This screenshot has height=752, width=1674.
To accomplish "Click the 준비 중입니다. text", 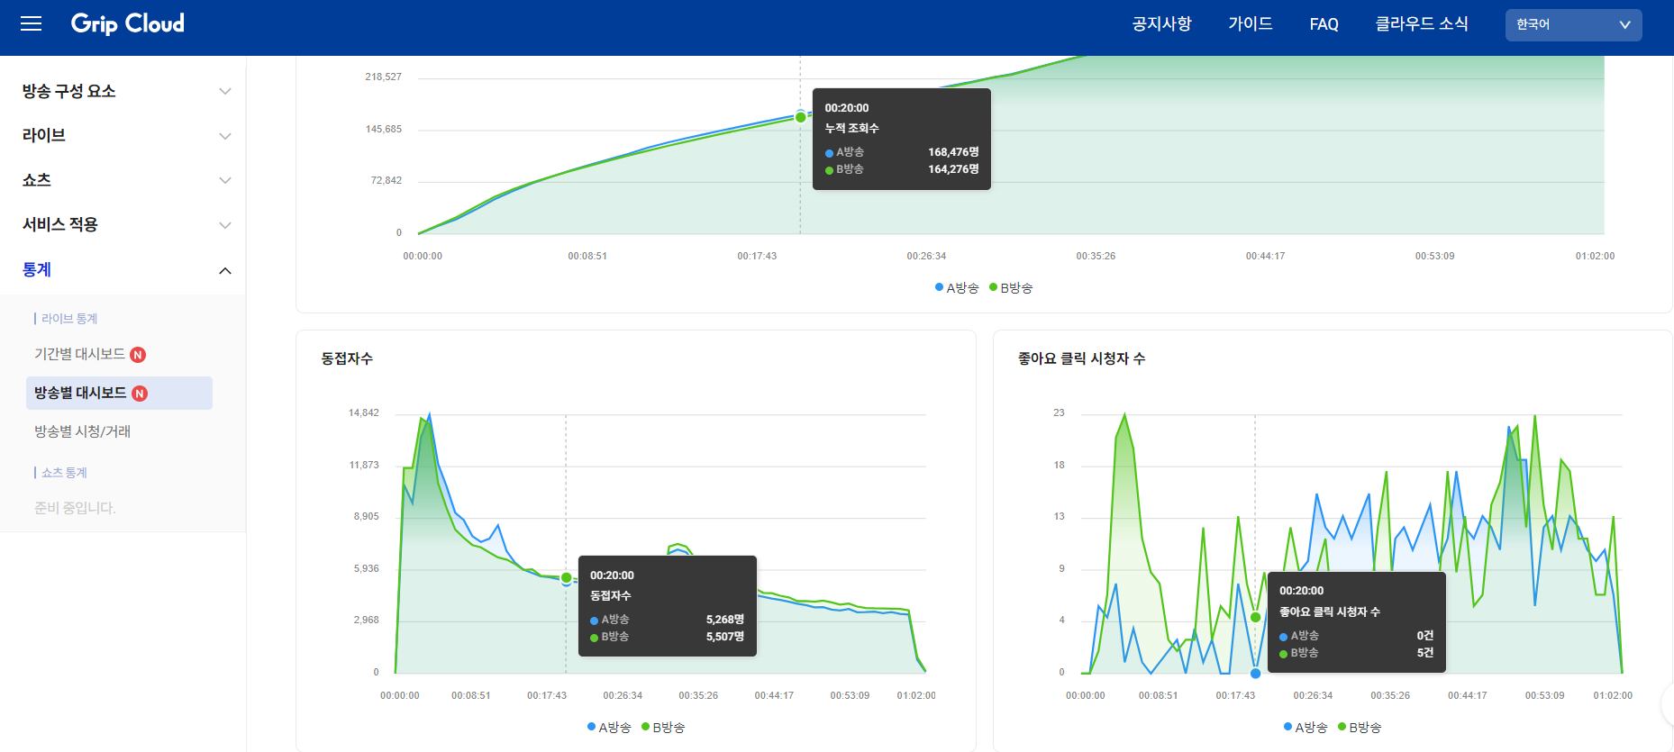I will (x=76, y=508).
